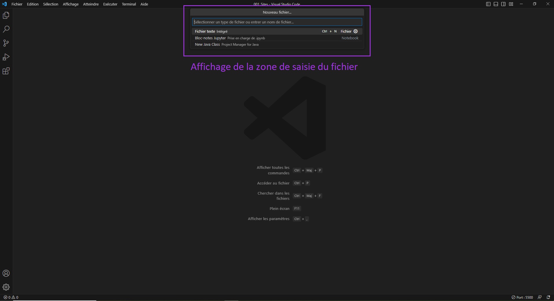554x301 pixels.
Task: Choose Bloc-notes Jupyter from the list
Action: pyautogui.click(x=210, y=38)
